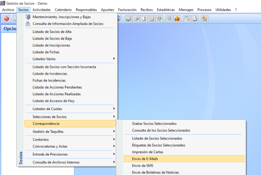Click the red power exit icon

coord(6,19)
